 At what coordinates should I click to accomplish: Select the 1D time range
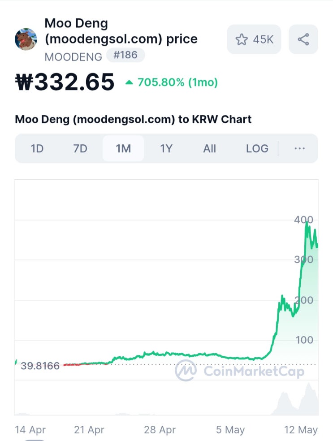(x=37, y=148)
